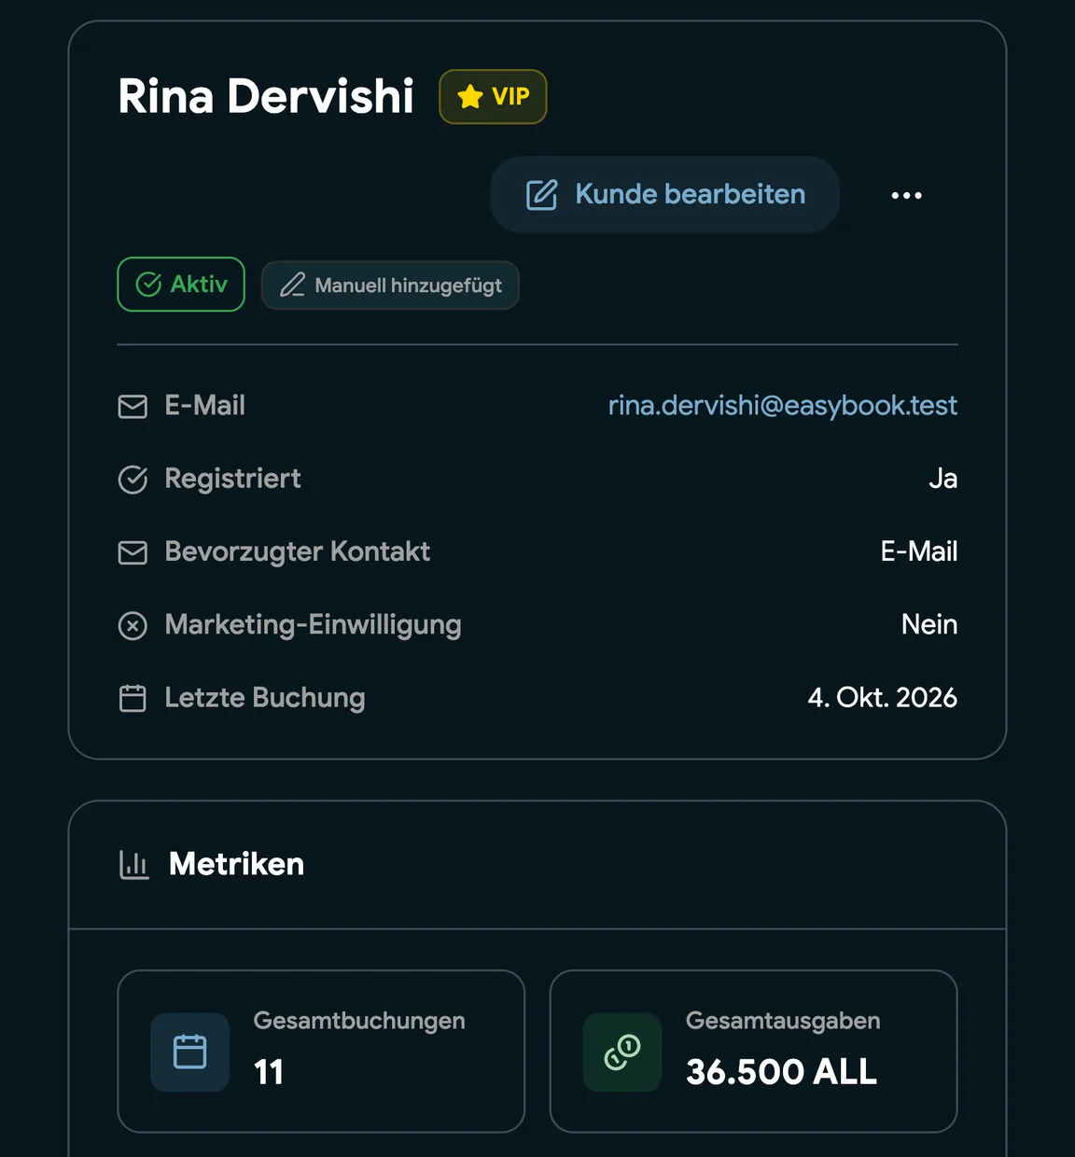Click the bar chart icon beside Metriken
This screenshot has width=1075, height=1157.
[133, 865]
